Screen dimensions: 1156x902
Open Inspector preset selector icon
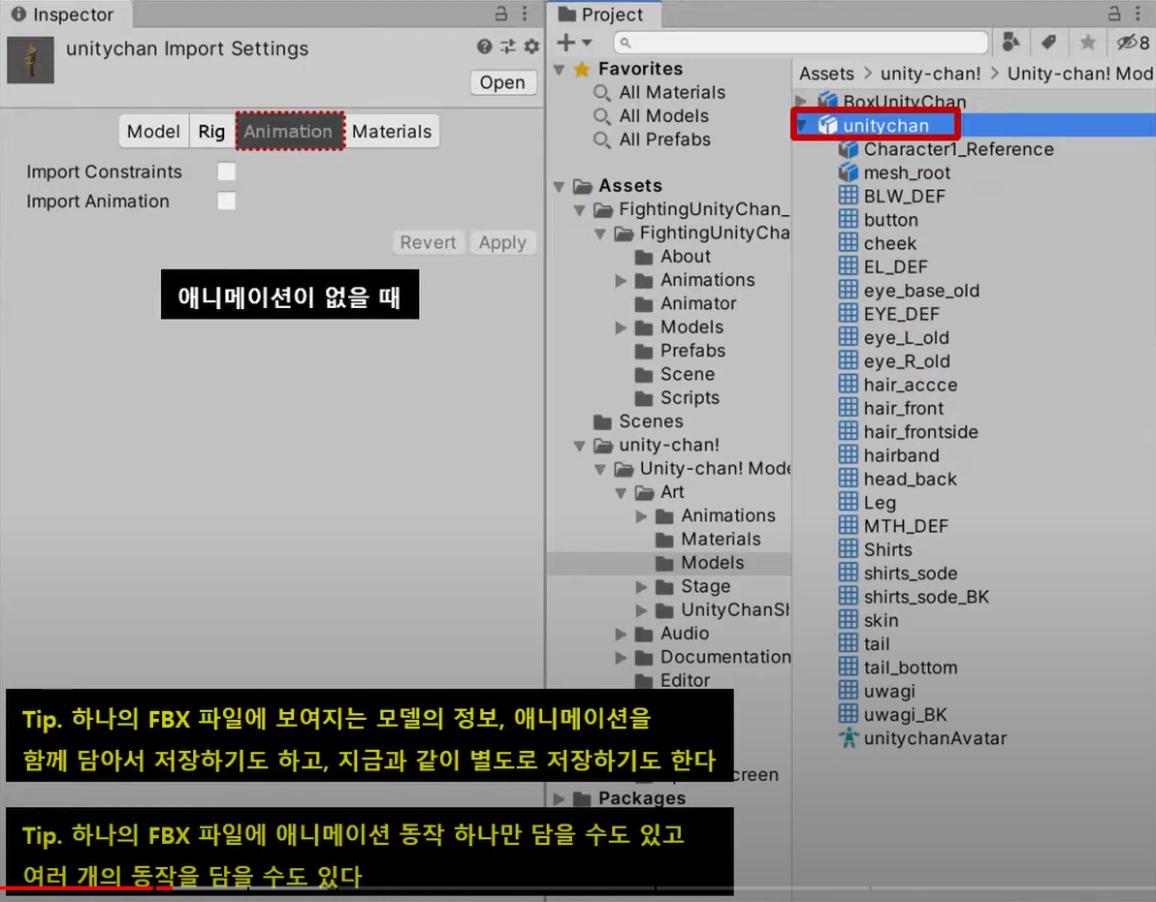click(x=508, y=47)
